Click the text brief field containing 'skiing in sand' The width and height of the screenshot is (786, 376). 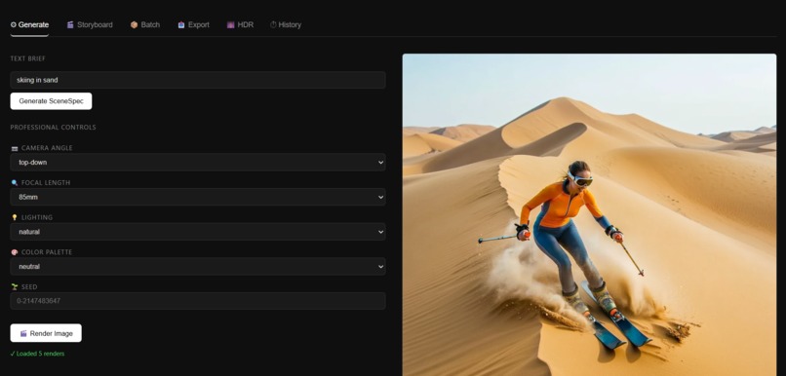click(198, 80)
